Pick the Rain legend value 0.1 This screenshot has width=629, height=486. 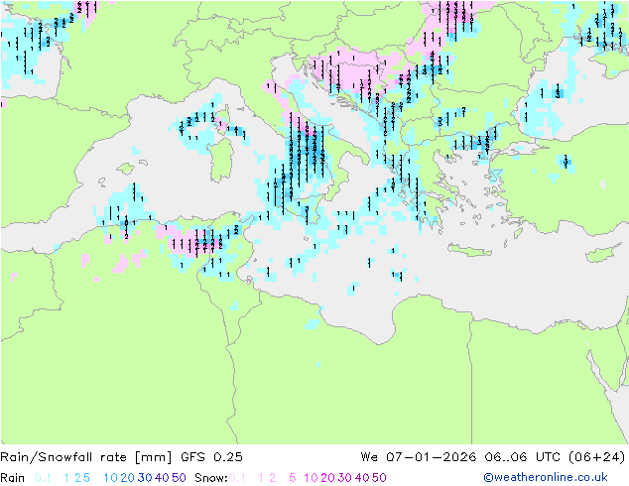point(43,478)
